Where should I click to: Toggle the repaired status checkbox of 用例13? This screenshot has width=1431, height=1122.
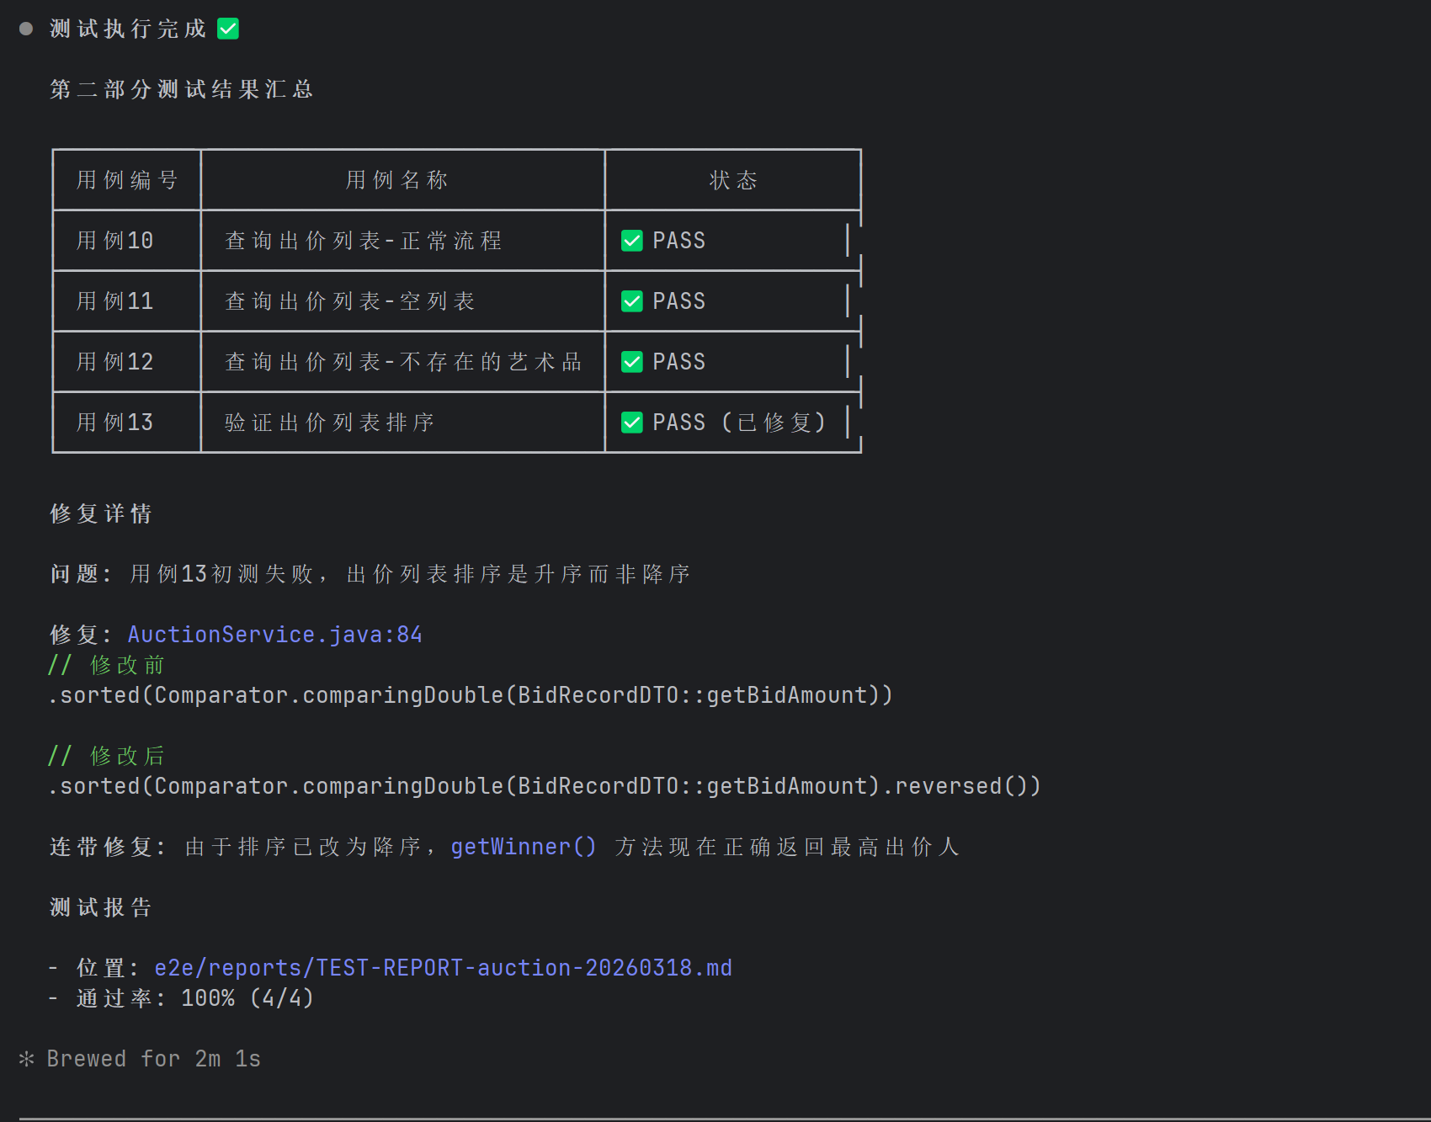tap(632, 422)
